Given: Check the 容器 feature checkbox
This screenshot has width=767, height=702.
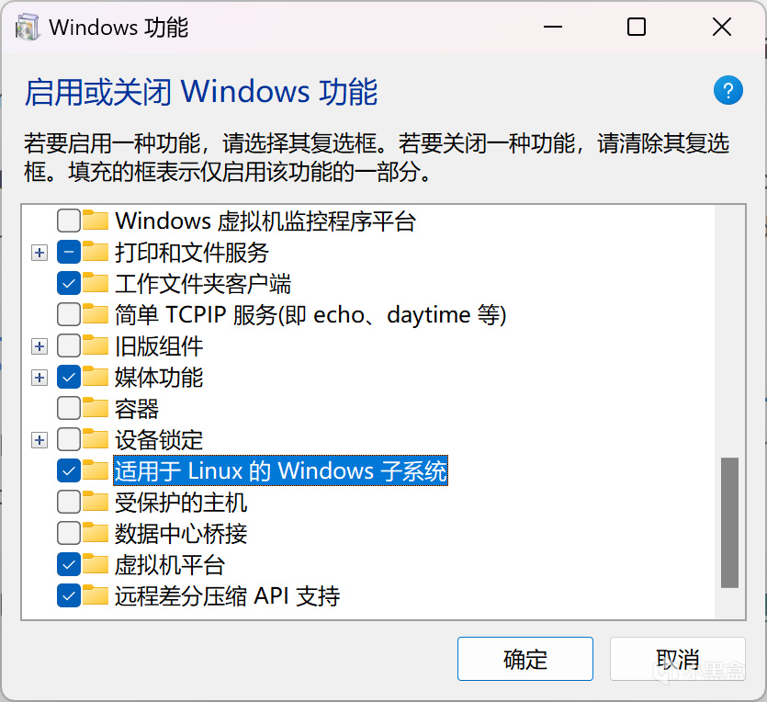Looking at the screenshot, I should pyautogui.click(x=68, y=408).
